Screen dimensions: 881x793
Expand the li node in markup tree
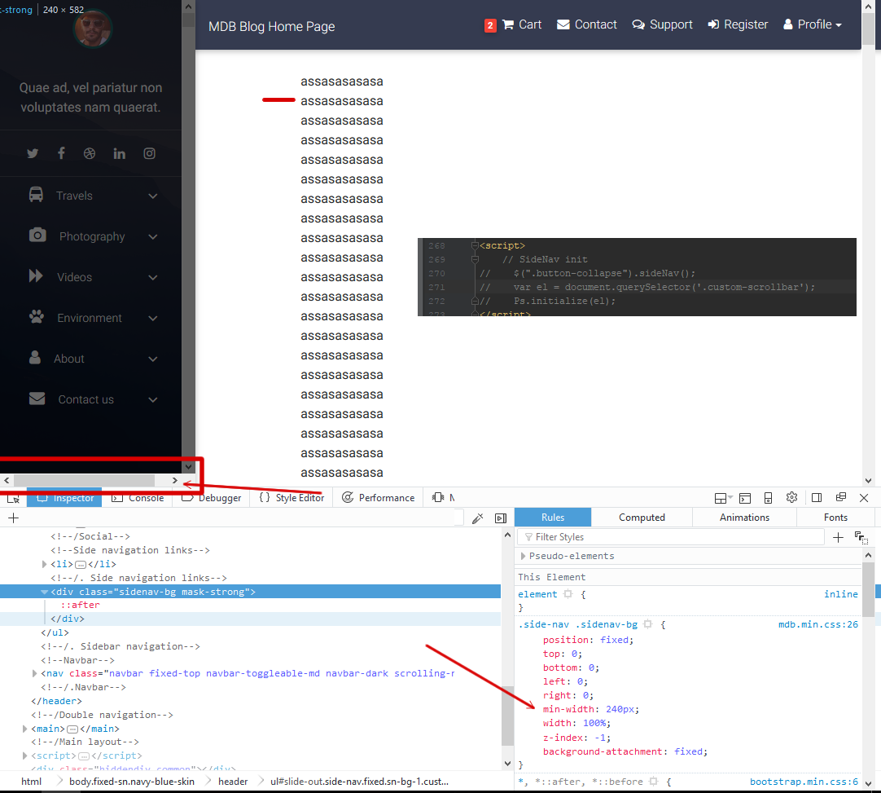coord(45,564)
